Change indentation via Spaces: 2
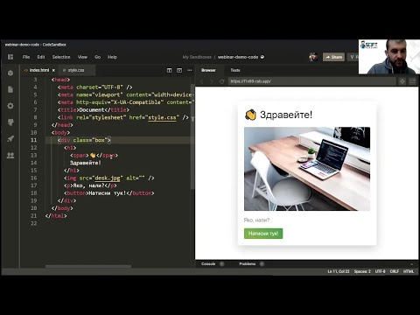The height and width of the screenshot is (315, 420). (x=362, y=271)
